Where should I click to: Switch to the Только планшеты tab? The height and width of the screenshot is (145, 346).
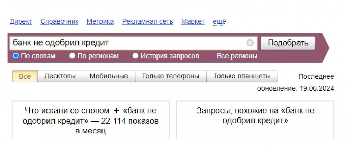pos(242,76)
